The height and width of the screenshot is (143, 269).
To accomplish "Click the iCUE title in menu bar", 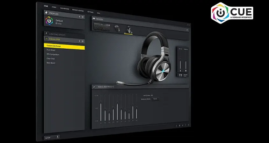I will pos(46,6).
